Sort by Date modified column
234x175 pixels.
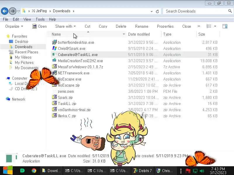139,34
